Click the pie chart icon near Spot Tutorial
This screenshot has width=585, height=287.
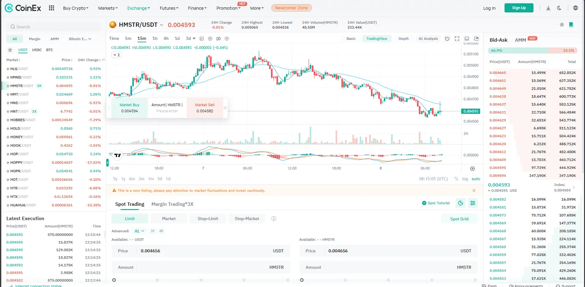[x=461, y=203]
